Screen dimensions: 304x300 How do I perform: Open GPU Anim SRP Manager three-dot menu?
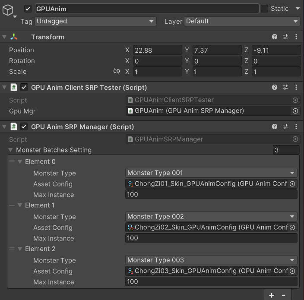pos(296,127)
